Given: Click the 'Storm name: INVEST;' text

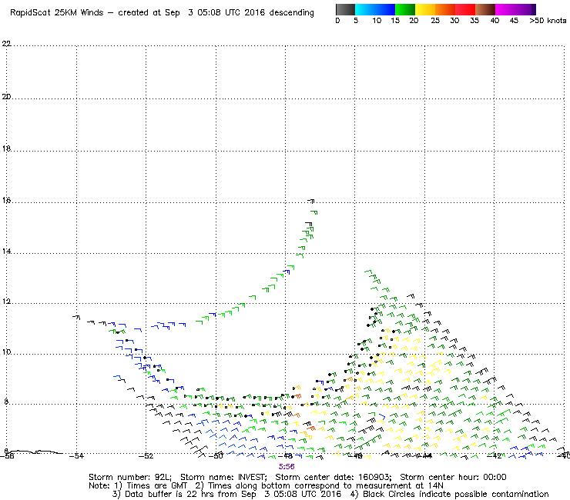Looking at the screenshot, I should (223, 477).
